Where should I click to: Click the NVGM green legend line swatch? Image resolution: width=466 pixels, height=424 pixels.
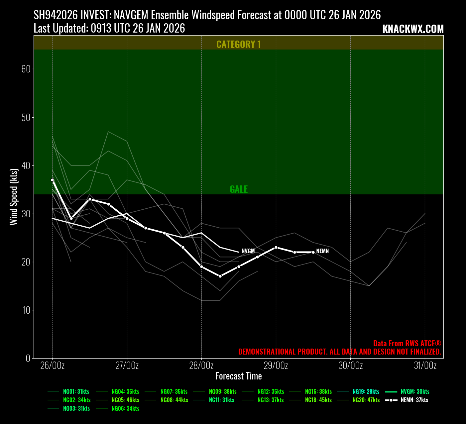click(x=391, y=392)
